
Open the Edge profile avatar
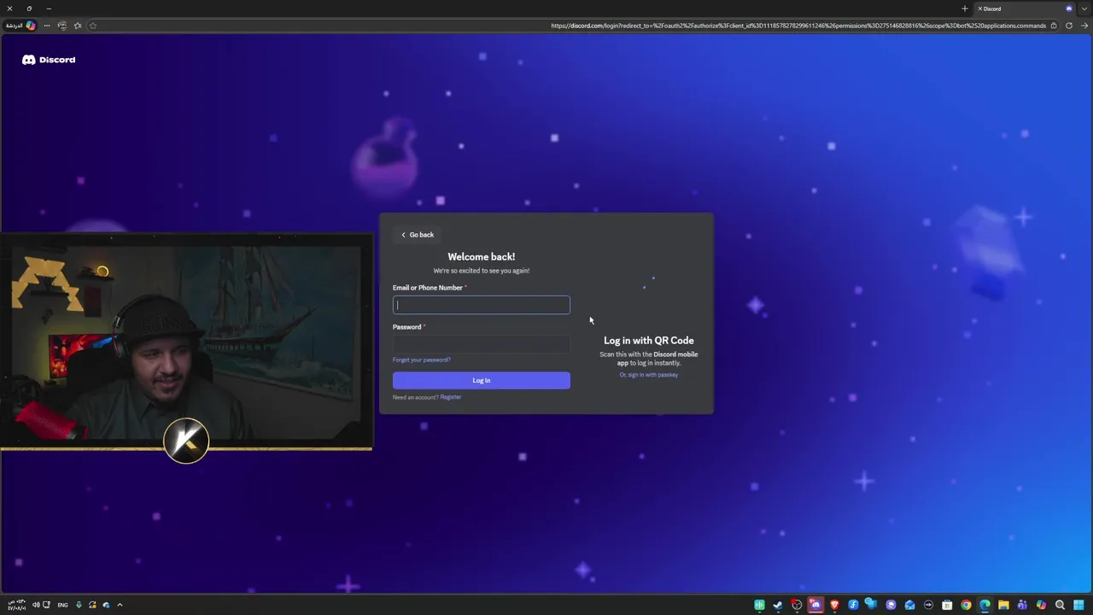coord(62,26)
